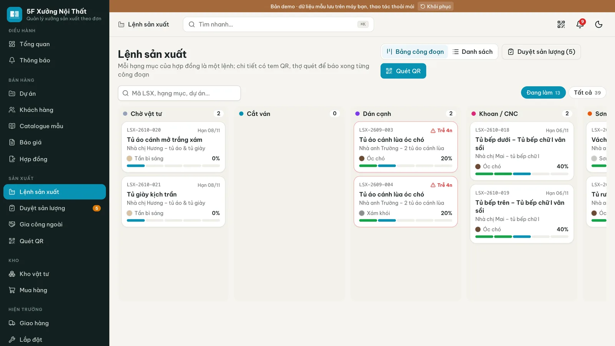Open card LSX-2609-004 Xám khói
Viewport: 615px width, 346px height.
tap(406, 201)
